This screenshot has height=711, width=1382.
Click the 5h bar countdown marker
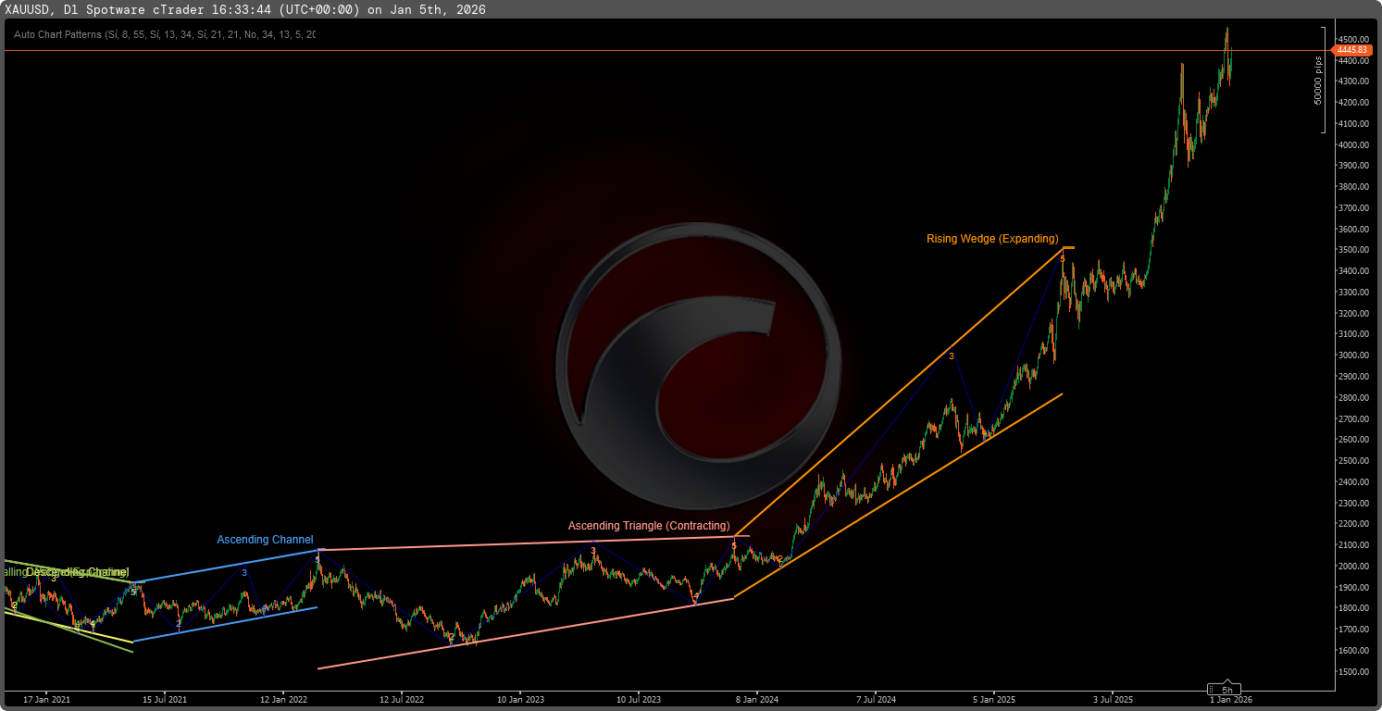point(1226,690)
